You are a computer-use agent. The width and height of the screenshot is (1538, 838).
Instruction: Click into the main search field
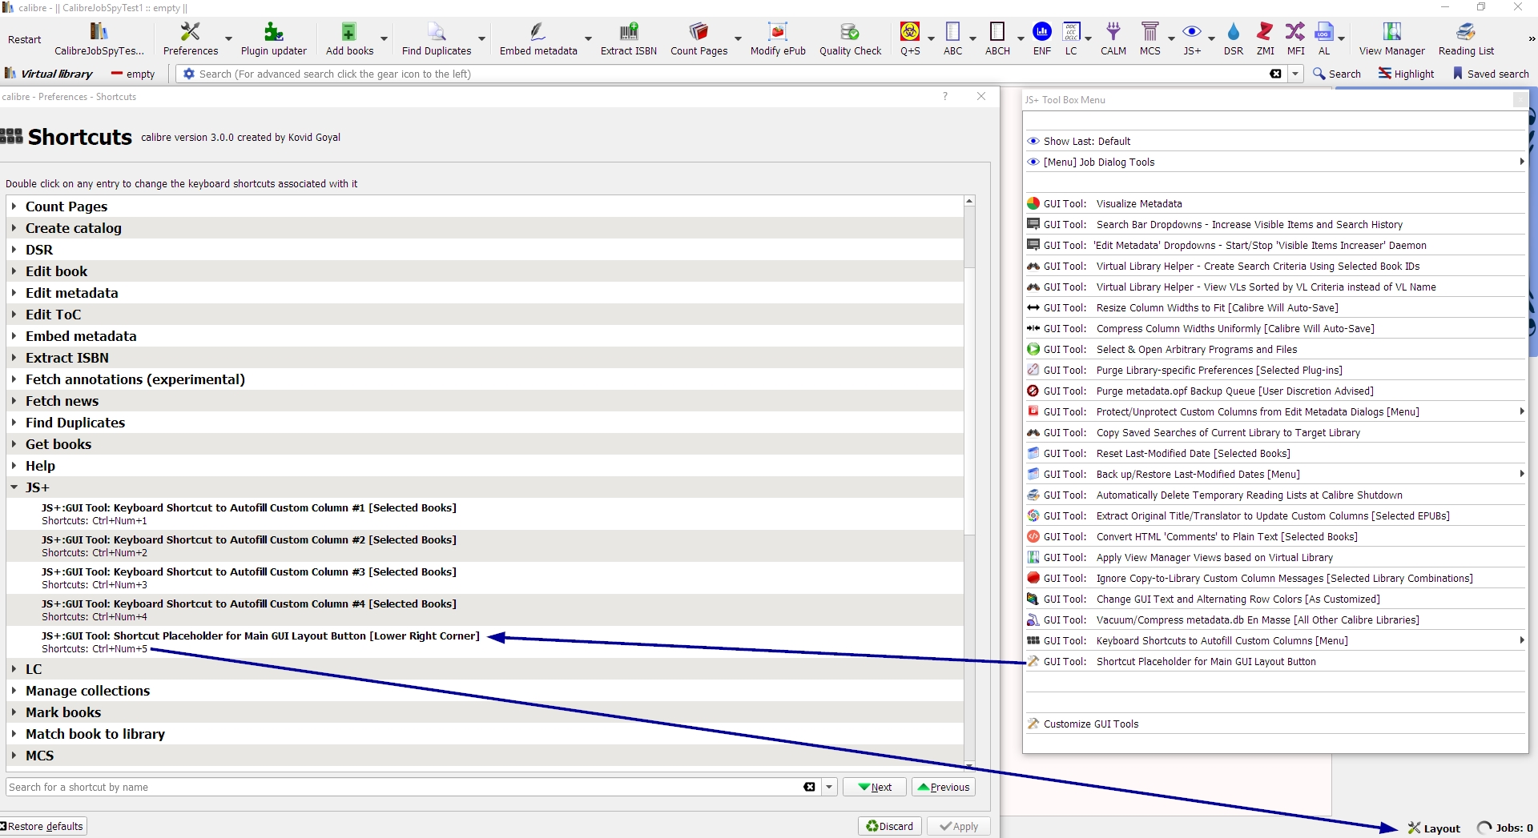click(x=731, y=74)
